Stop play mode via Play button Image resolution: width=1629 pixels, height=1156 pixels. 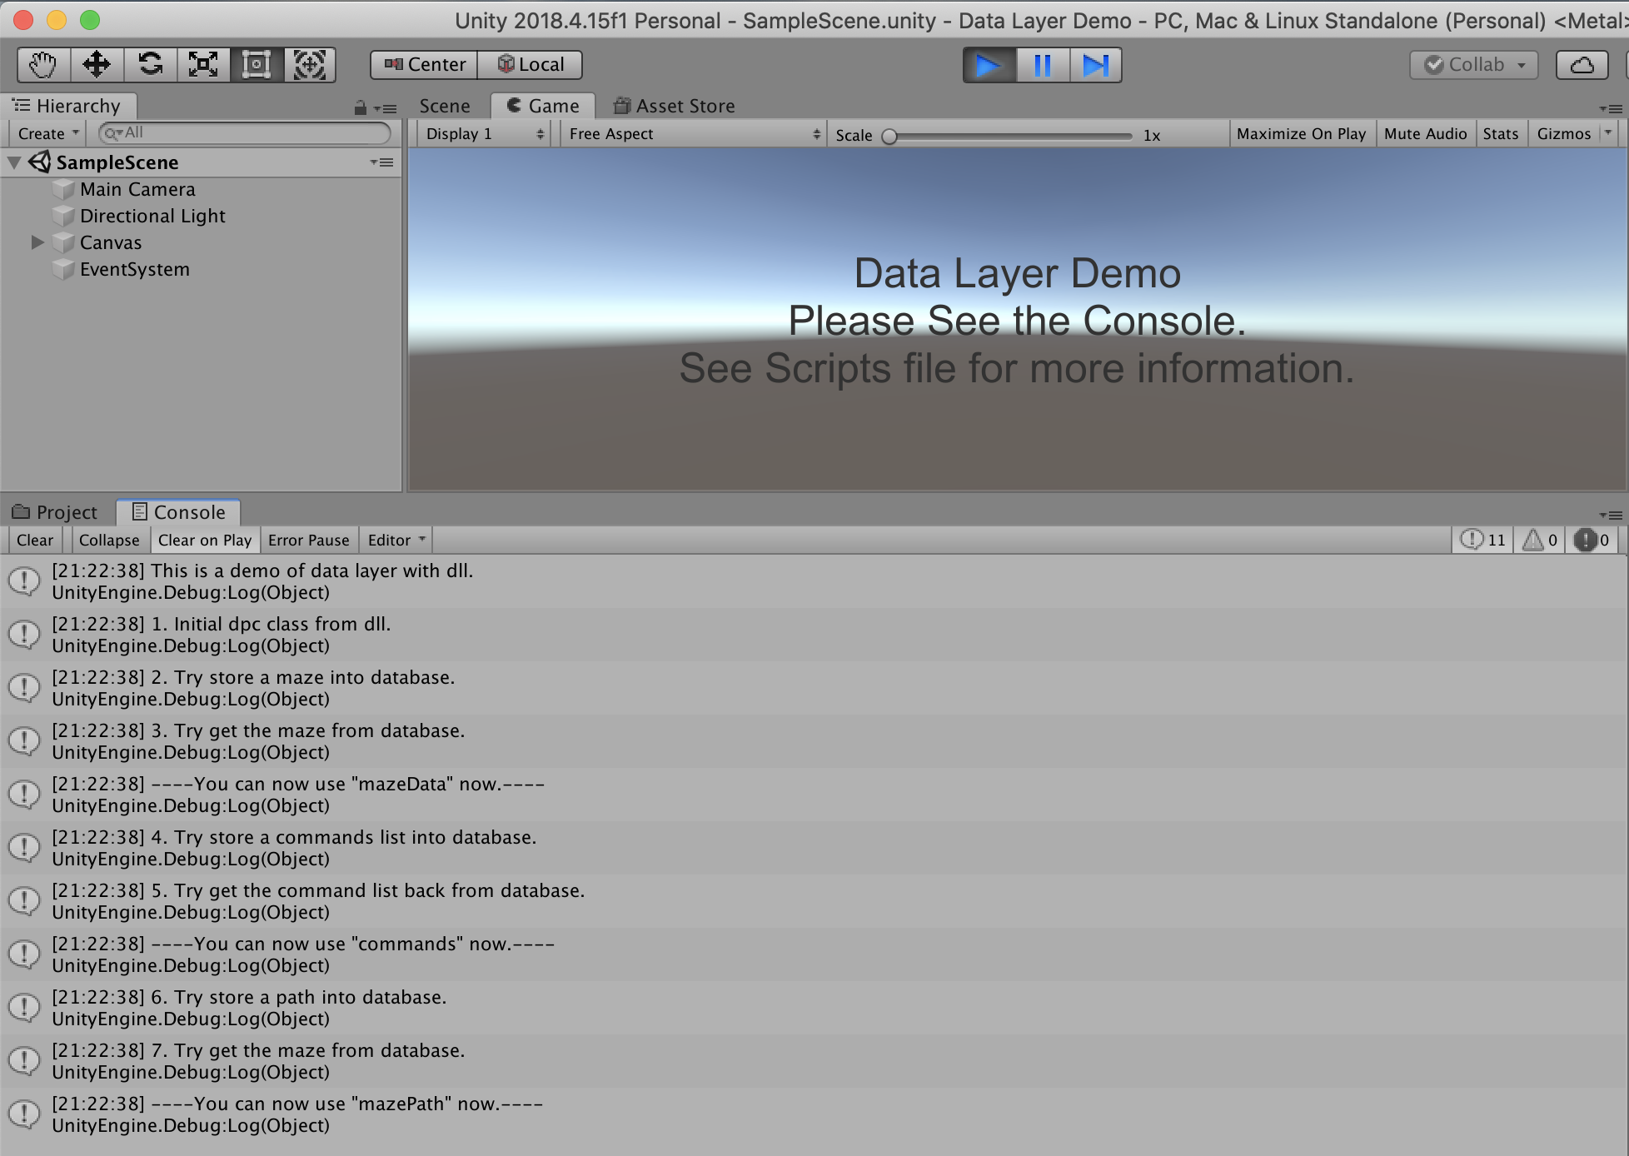pyautogui.click(x=989, y=65)
